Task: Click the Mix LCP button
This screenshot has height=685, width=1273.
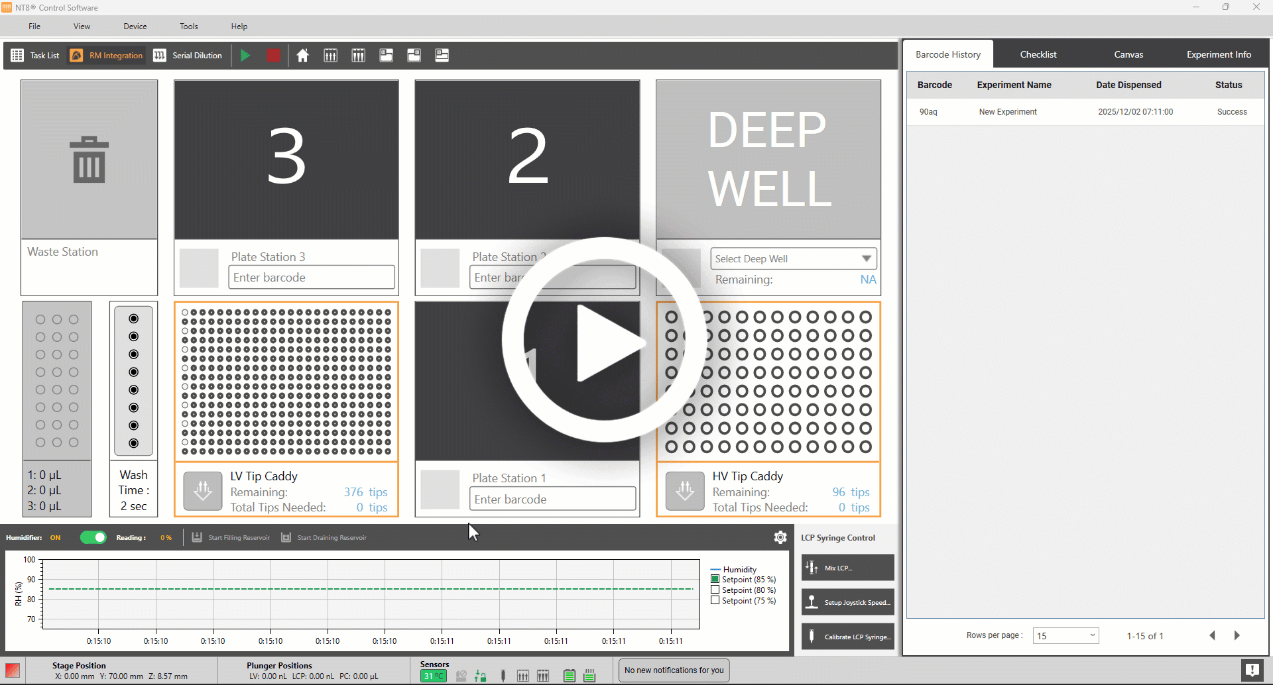Action: coord(847,568)
